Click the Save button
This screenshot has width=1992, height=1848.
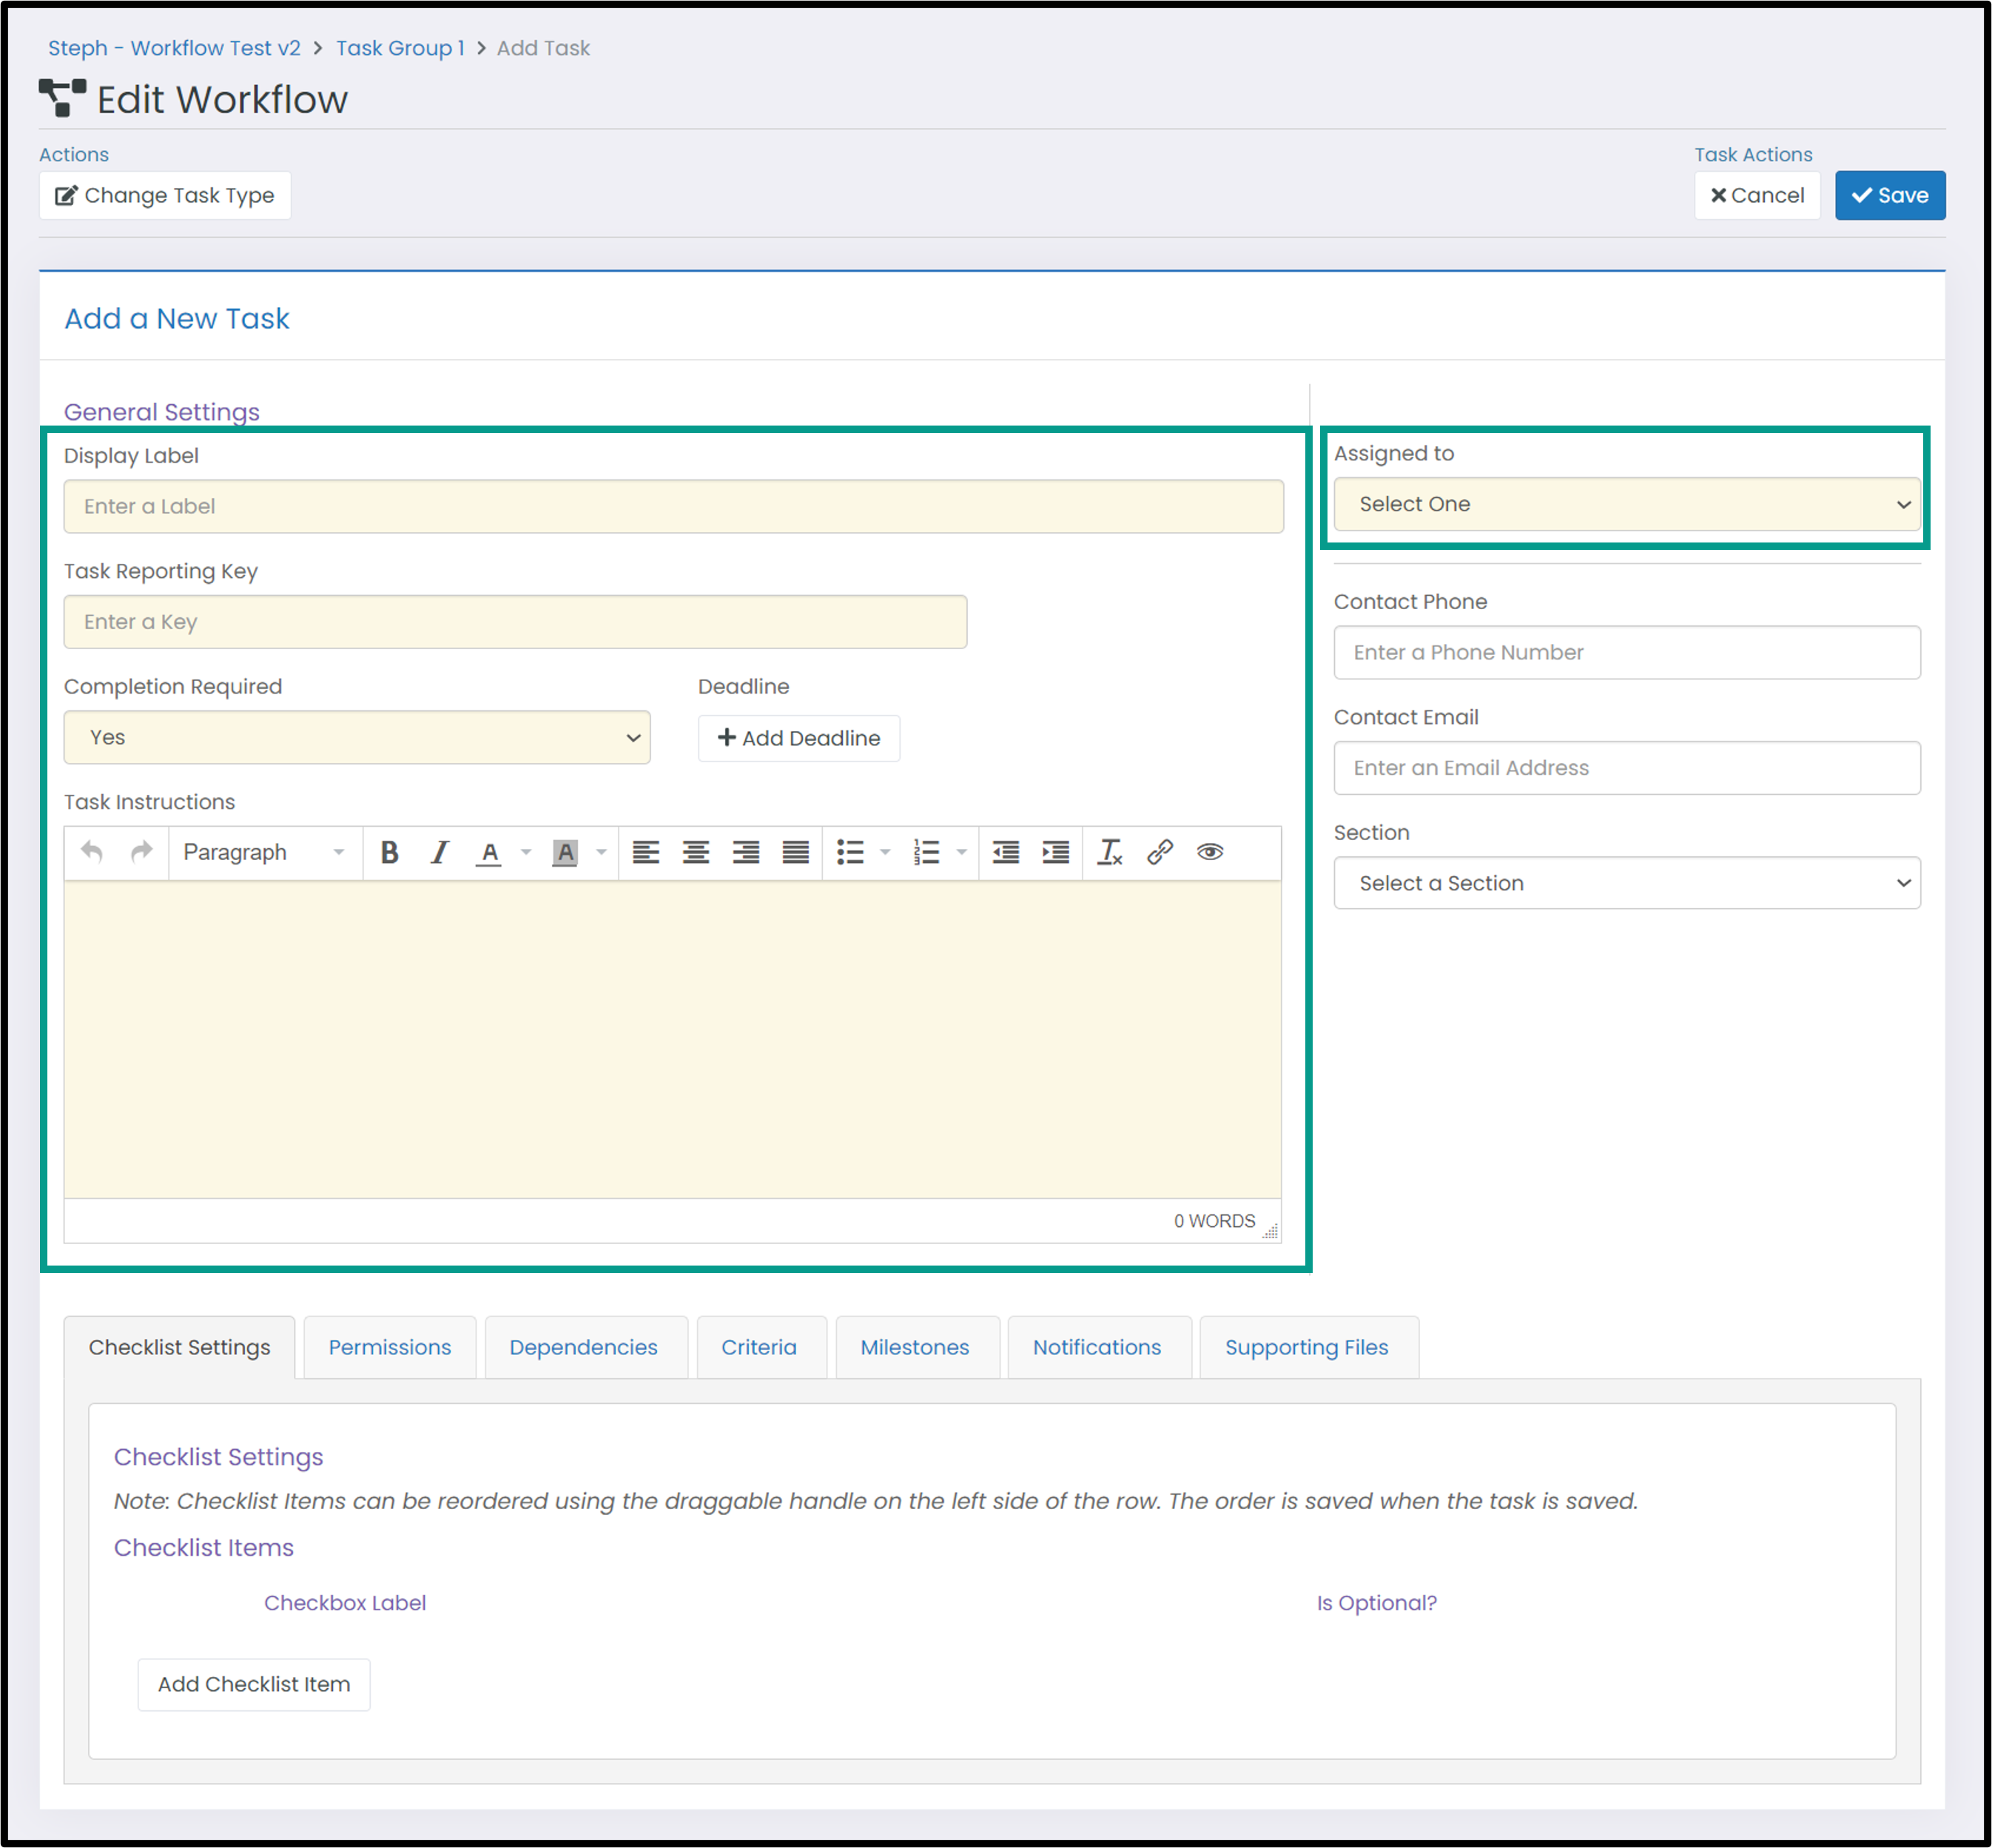coord(1890,195)
